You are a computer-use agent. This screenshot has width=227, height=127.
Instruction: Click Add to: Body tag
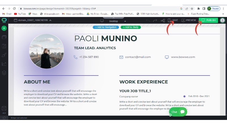coord(131,27)
